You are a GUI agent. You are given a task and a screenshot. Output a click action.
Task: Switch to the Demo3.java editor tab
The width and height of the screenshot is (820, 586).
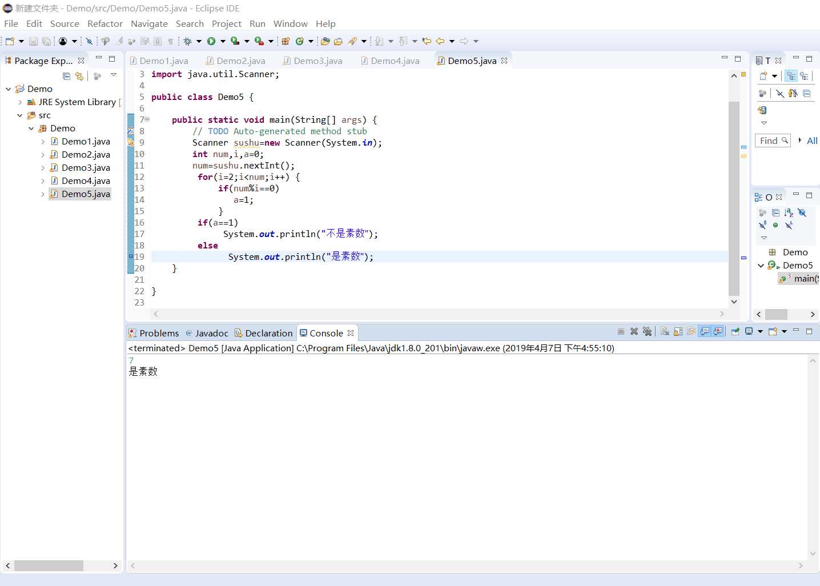(x=313, y=61)
